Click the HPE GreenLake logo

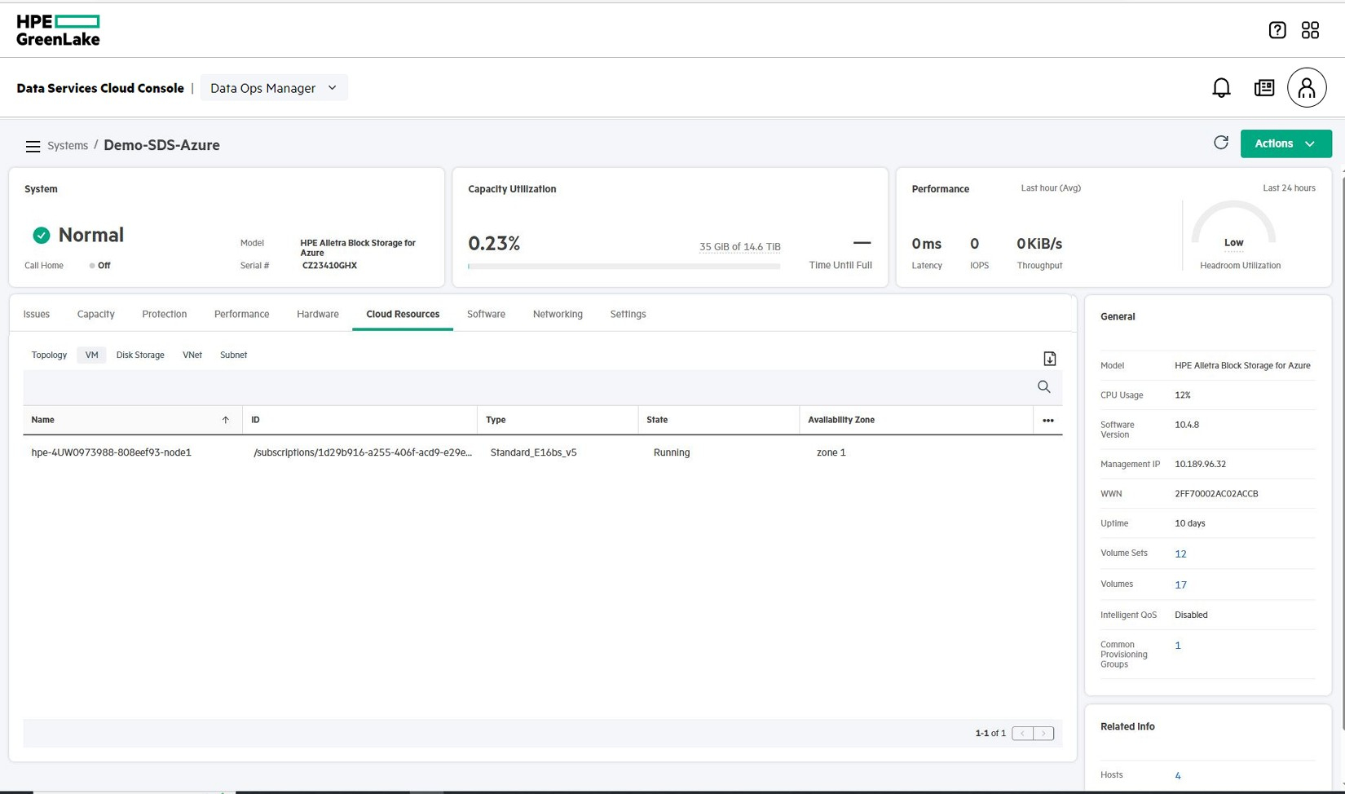pyautogui.click(x=58, y=30)
